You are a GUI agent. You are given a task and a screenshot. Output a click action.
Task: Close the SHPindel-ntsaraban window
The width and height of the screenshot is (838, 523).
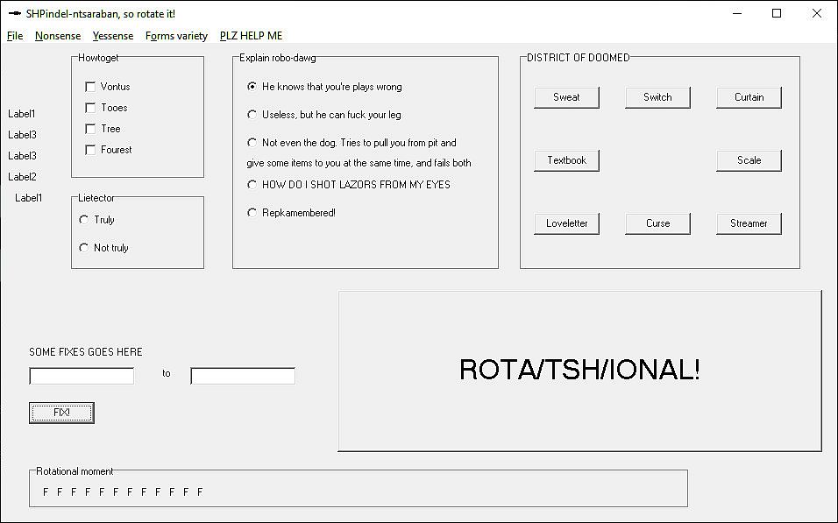817,13
